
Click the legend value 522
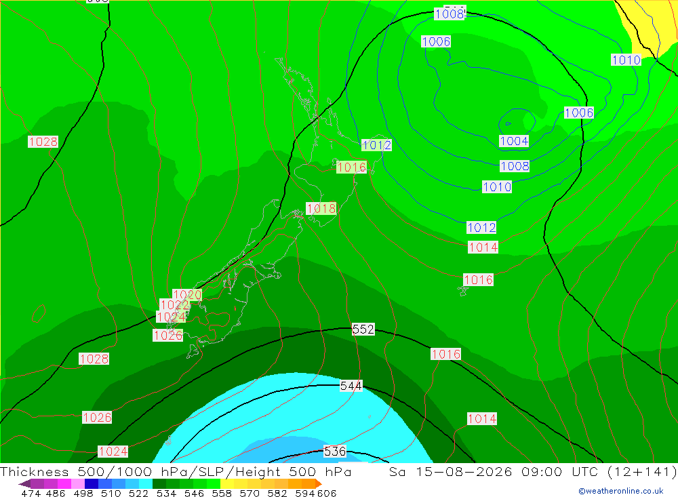pyautogui.click(x=139, y=494)
